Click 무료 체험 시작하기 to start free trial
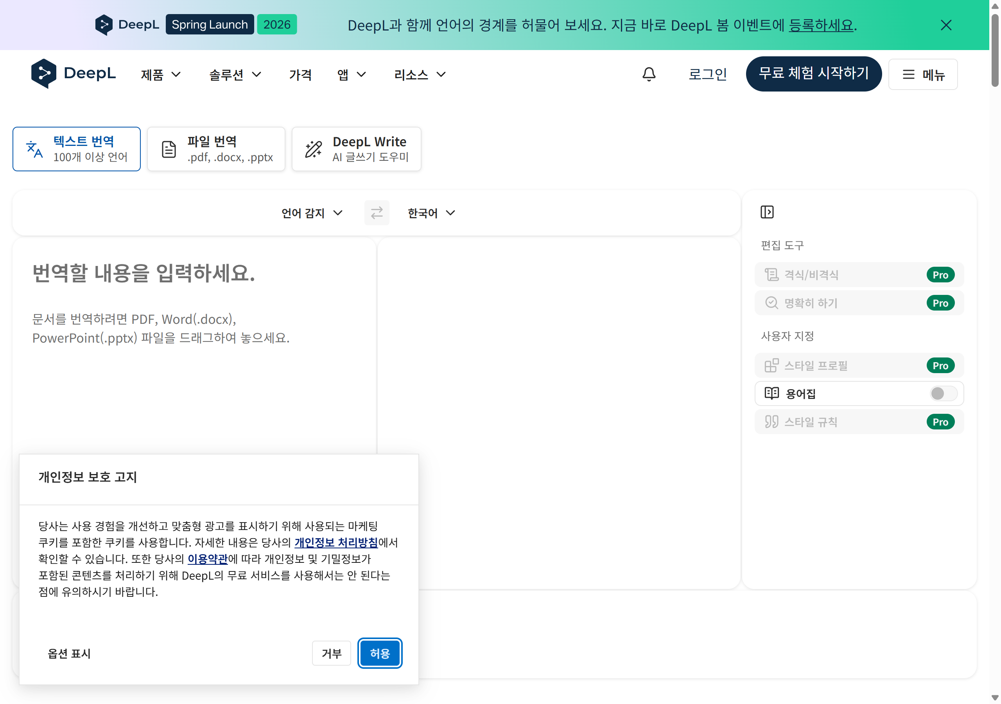The width and height of the screenshot is (1001, 704). (814, 74)
